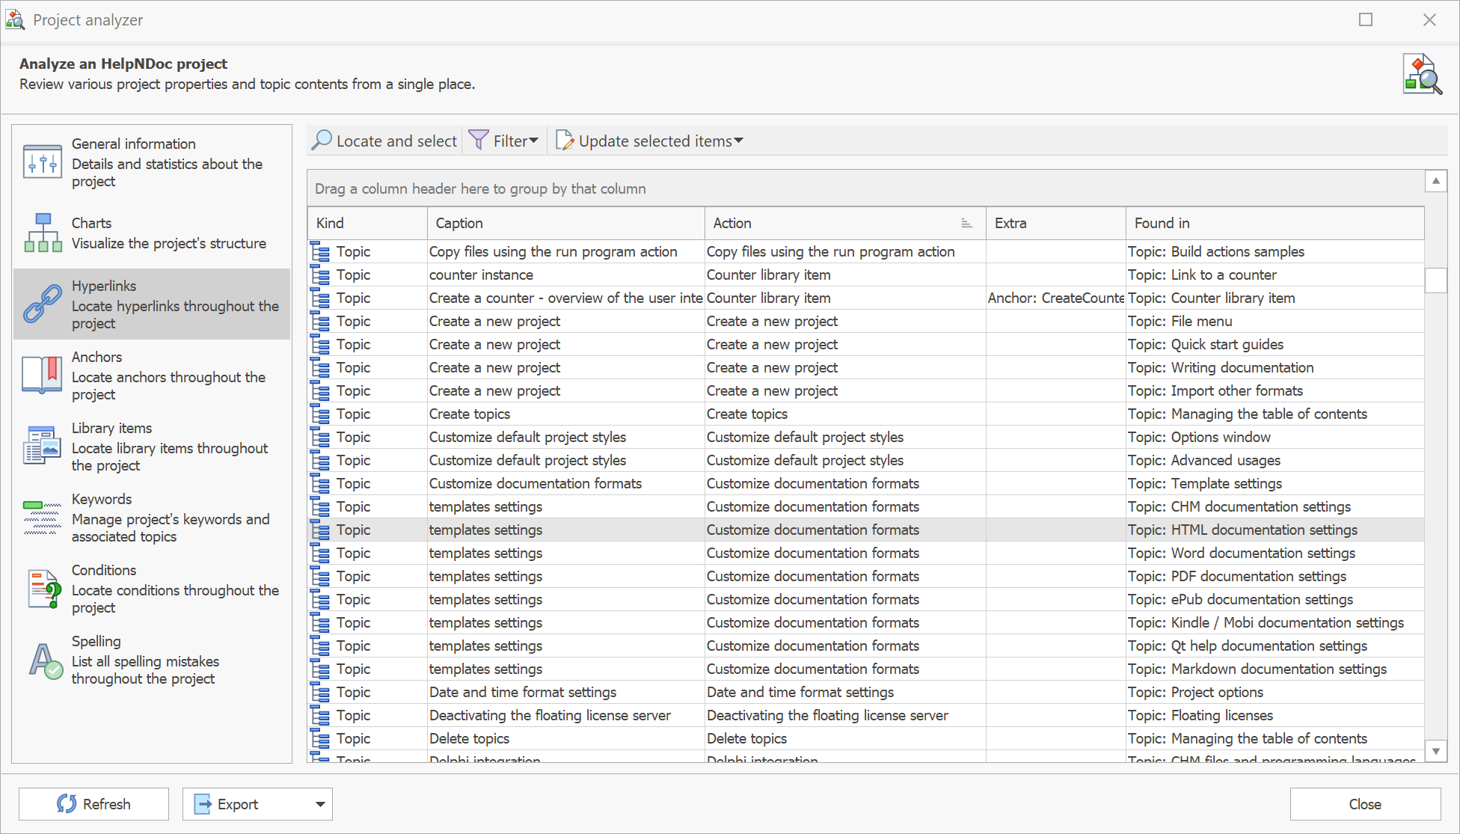Click the Charts structure icon

pyautogui.click(x=43, y=233)
